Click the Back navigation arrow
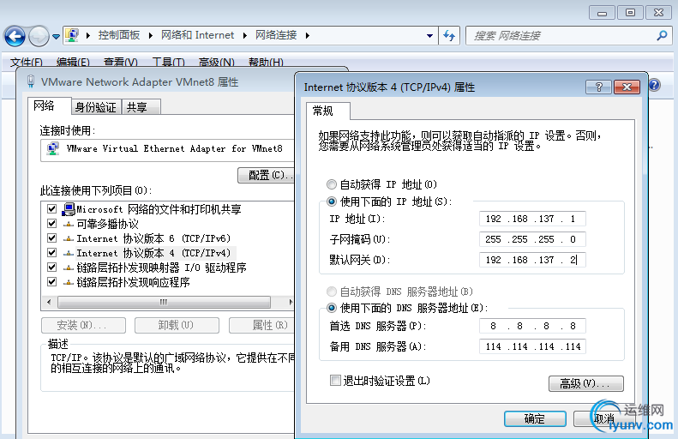This screenshot has width=678, height=439. click(x=15, y=36)
